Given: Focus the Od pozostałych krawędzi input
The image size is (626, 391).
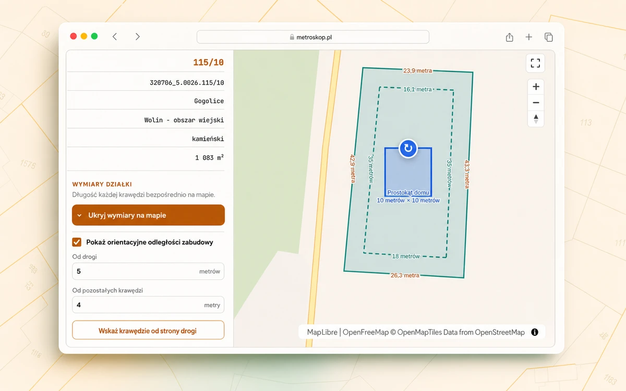Looking at the screenshot, I should point(148,305).
